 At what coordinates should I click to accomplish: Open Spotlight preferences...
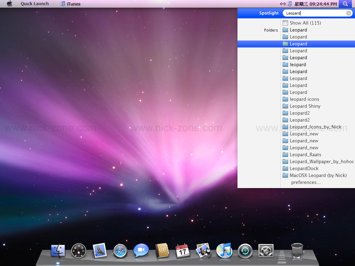306,182
